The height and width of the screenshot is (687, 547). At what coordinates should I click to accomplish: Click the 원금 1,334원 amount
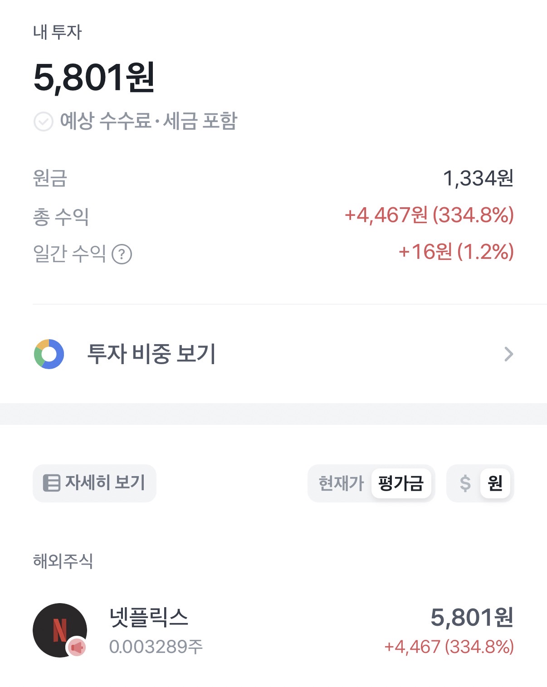(478, 178)
